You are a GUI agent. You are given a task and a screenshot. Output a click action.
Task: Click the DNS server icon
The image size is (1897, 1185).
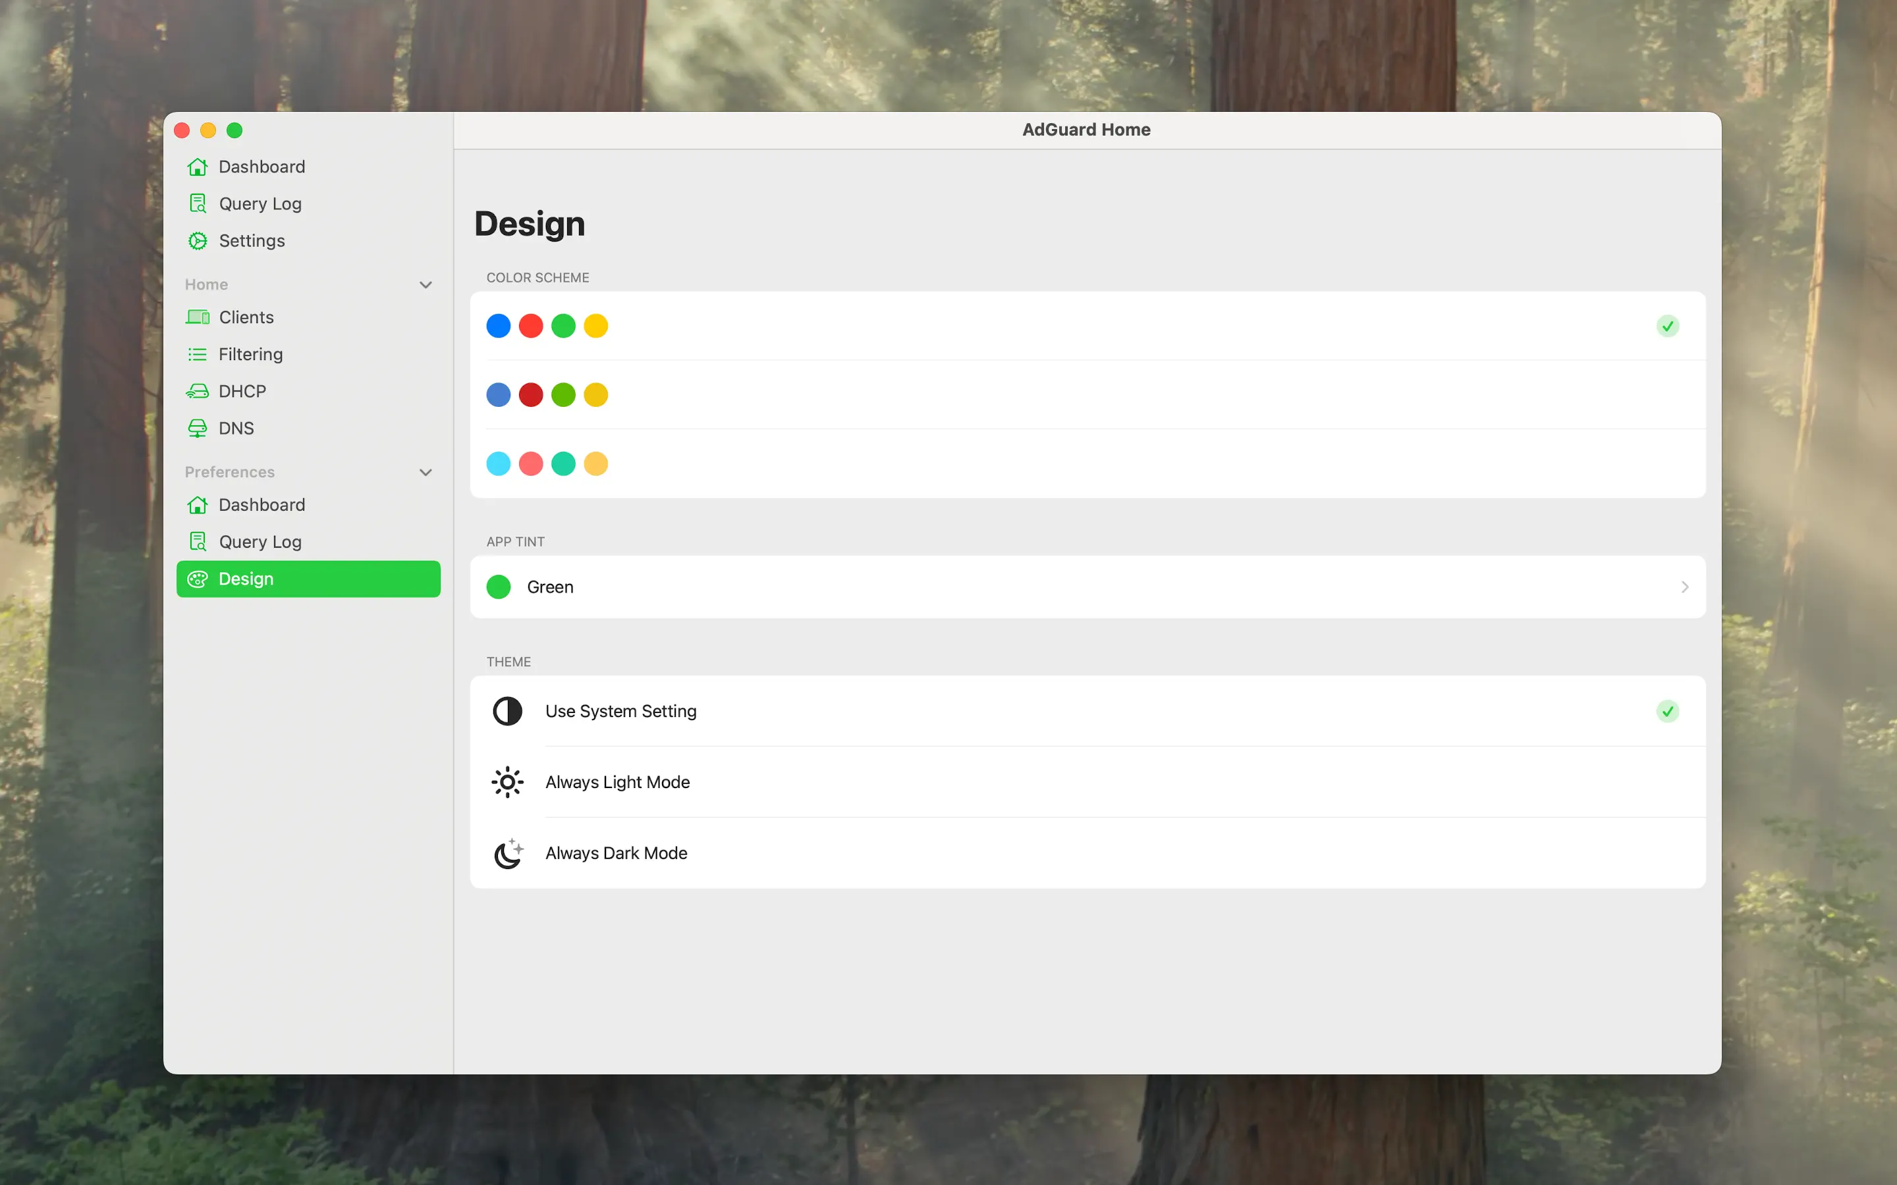[198, 428]
